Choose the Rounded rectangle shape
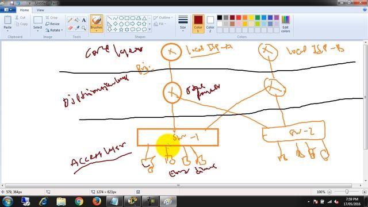 click(x=133, y=18)
